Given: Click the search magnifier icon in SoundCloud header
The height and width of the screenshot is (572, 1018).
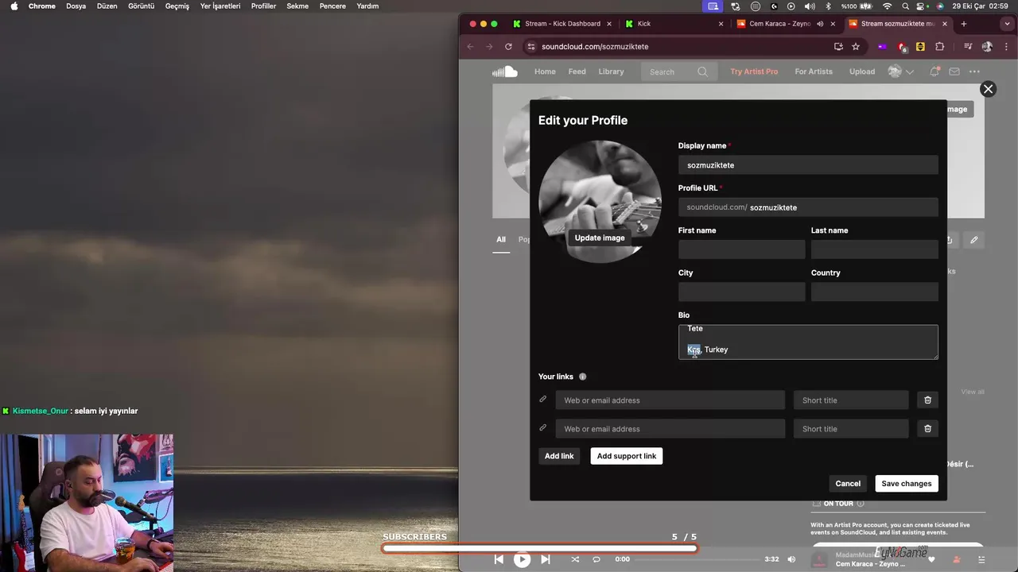Looking at the screenshot, I should 702,71.
